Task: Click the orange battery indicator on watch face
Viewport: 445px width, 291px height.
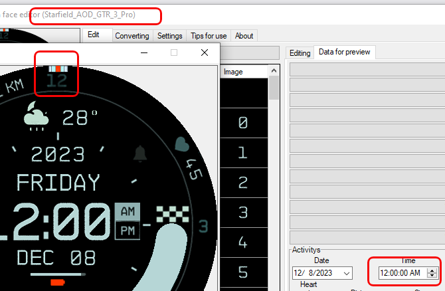Action: 58,282
